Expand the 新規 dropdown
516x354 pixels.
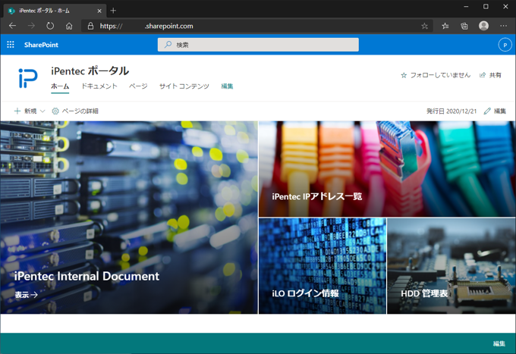click(30, 111)
